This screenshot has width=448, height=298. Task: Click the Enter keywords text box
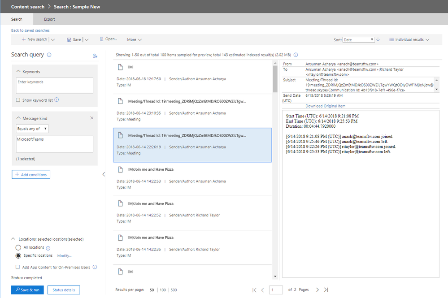[x=55, y=85]
